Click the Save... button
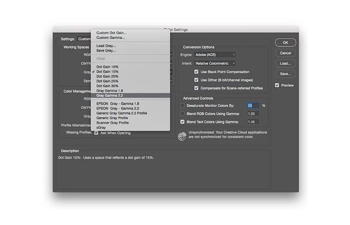Screen dimensions: 350x225 click(x=285, y=74)
